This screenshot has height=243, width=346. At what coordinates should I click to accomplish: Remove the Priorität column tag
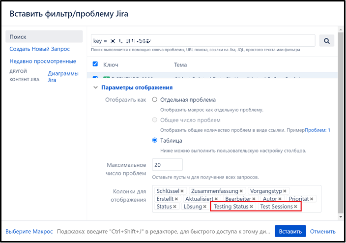pyautogui.click(x=312, y=199)
